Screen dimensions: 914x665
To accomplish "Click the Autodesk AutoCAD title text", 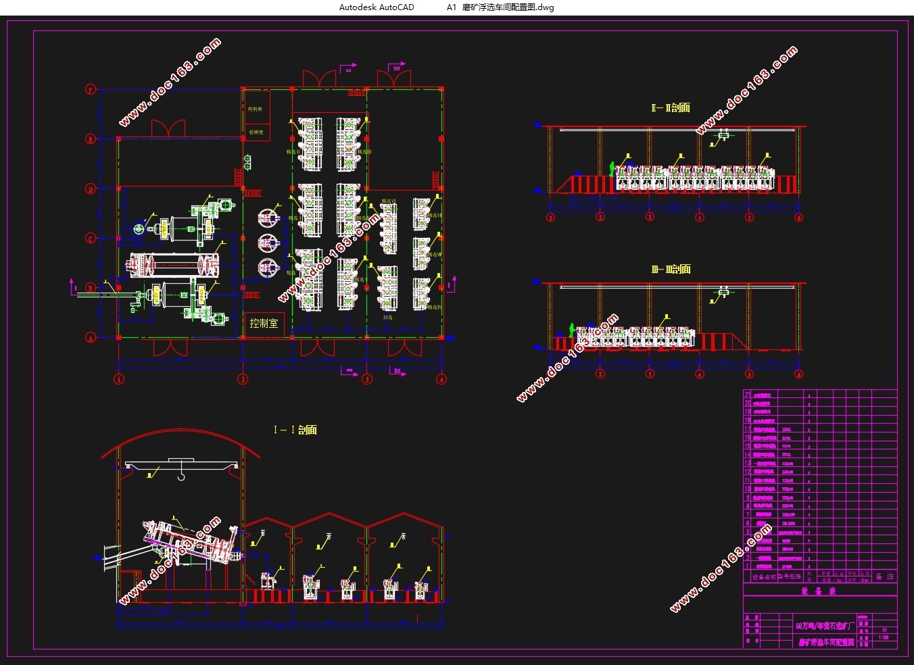I will 377,7.
